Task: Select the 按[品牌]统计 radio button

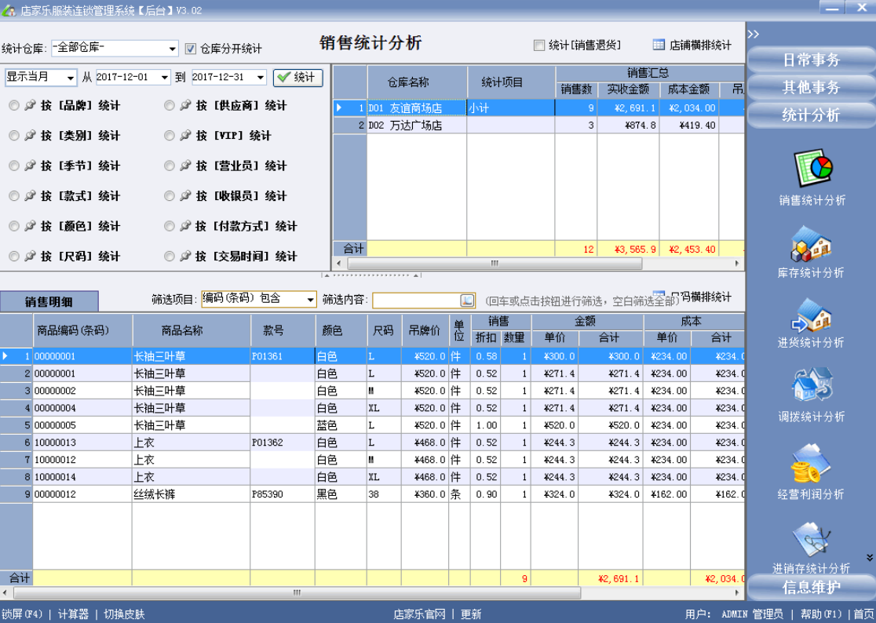Action: (13, 105)
